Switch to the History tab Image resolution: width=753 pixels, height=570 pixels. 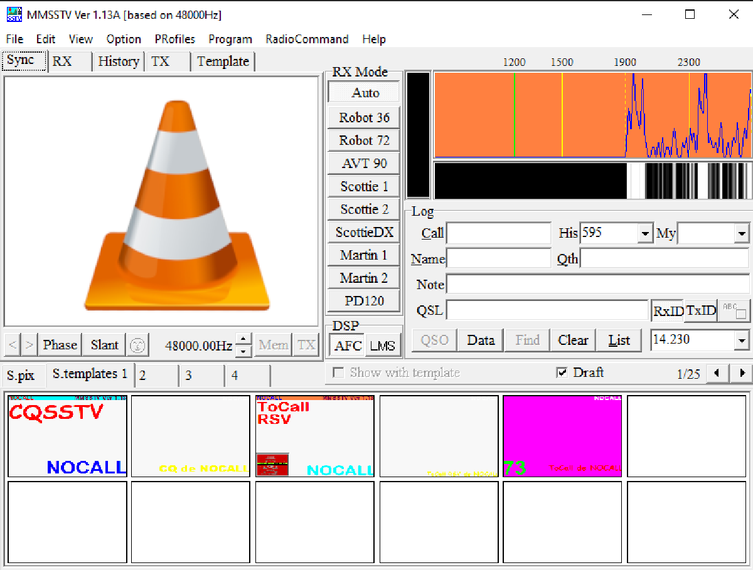(118, 61)
